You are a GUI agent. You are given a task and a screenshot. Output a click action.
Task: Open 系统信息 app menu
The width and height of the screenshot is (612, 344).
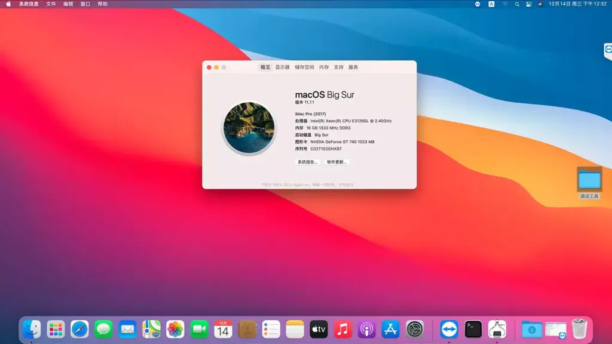(x=29, y=4)
